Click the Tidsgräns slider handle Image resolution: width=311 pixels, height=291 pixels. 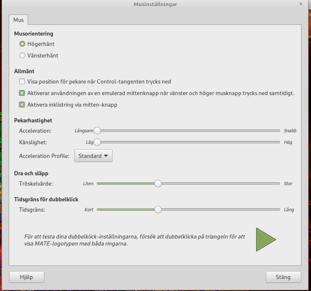[158, 210]
